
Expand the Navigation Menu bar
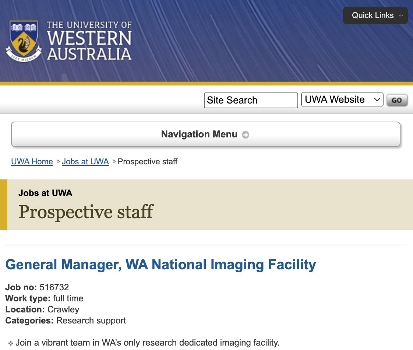(205, 134)
